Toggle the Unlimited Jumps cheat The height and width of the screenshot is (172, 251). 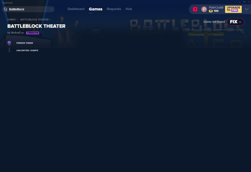click(9, 50)
